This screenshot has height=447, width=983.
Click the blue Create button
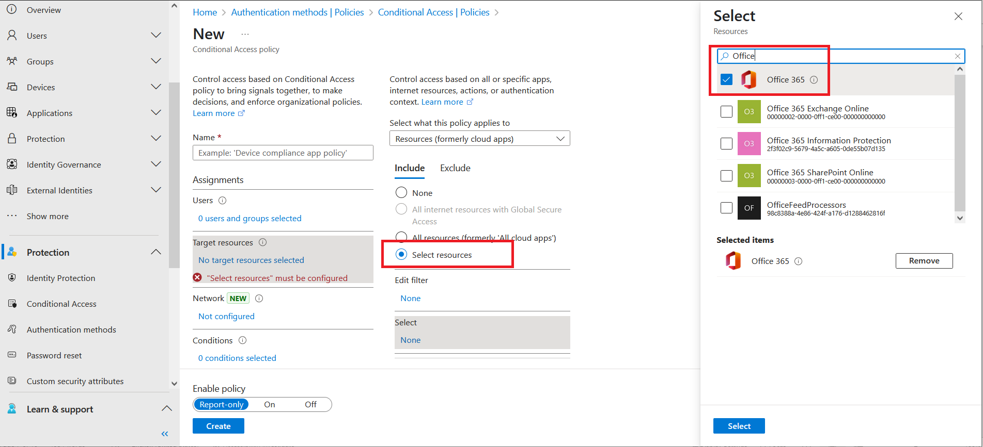pos(218,426)
